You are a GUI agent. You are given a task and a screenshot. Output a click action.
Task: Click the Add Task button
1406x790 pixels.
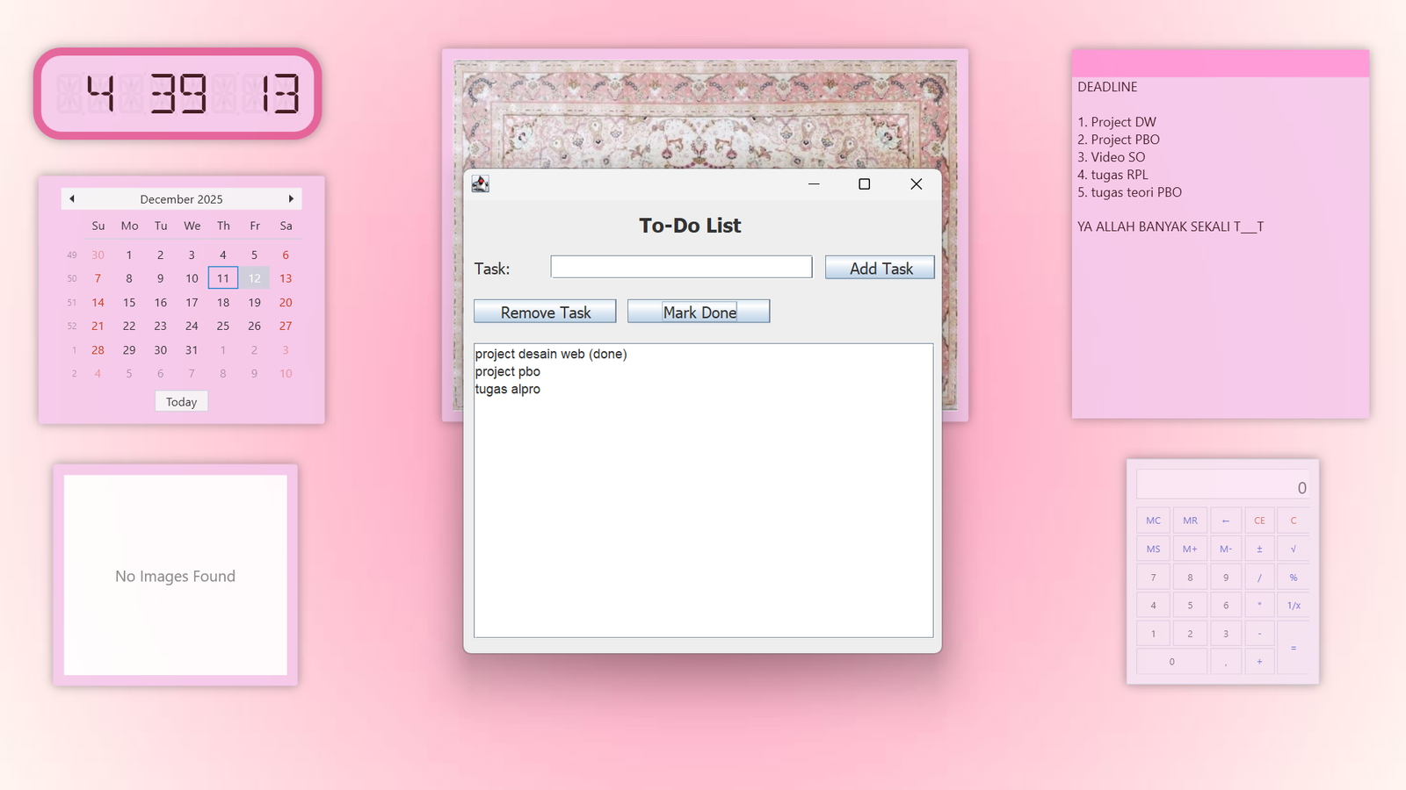coord(880,269)
